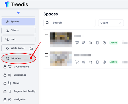Click the Experience atom icon in first space row
This screenshot has height=104, width=128.
coord(84,43)
